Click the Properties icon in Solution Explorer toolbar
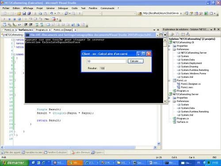This screenshot has height=166, width=221. pos(172,35)
